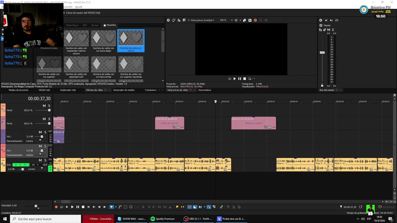Switch to the Generador de medios tab
Viewport: 397px width, 223px height.
[x=124, y=90]
